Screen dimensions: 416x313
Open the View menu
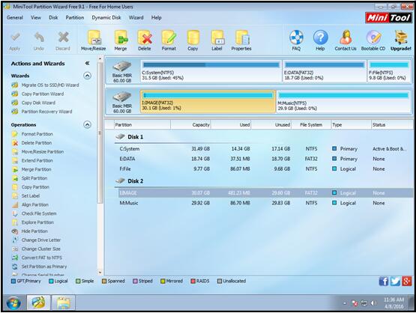pos(36,17)
